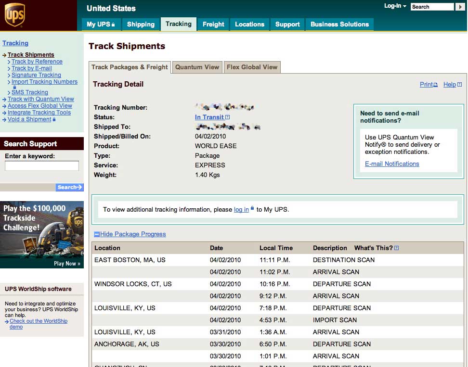Click the EAST BOSTON, MA, US location cell
Image resolution: width=468 pixels, height=367 pixels.
[x=130, y=260]
